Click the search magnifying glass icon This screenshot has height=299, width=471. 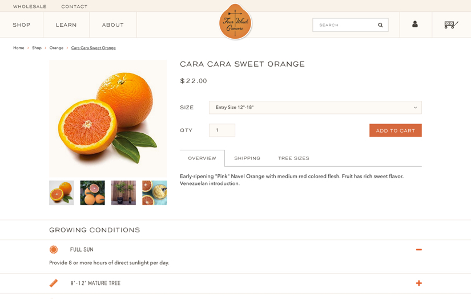(380, 25)
